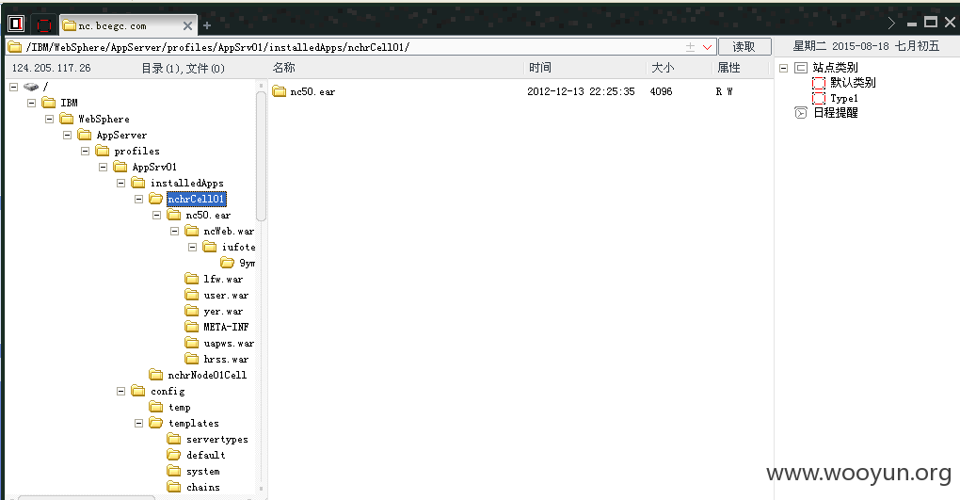Viewport: 960px width, 500px height.
Task: Click the 读取 read button
Action: tap(744, 46)
